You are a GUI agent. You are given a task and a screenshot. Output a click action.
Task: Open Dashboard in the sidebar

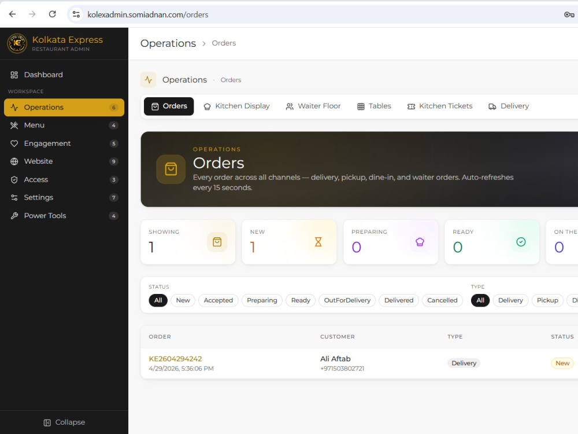[x=64, y=75]
